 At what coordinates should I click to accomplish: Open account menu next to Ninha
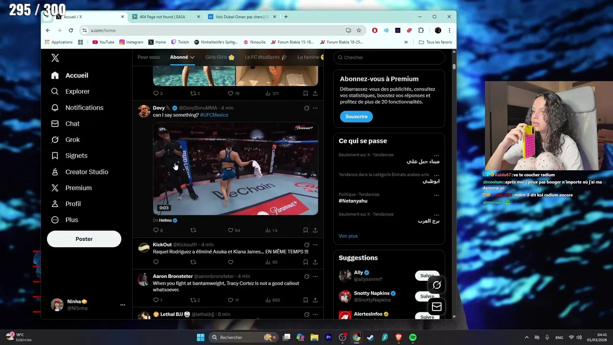(x=123, y=305)
